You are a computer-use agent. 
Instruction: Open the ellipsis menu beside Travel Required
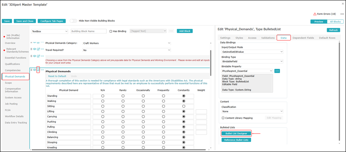coord(42,49)
